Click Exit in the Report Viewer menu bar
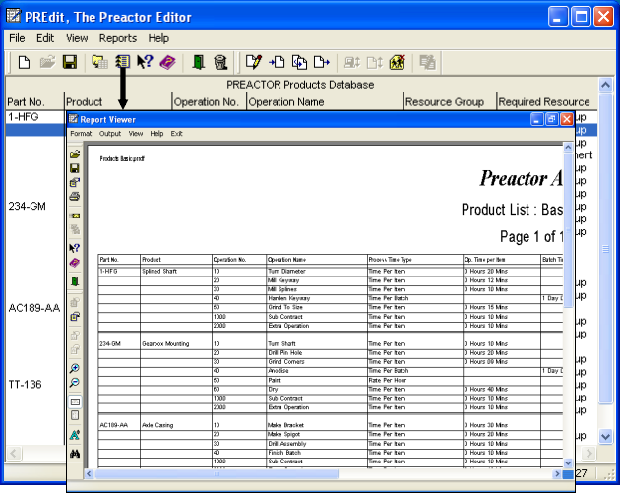Viewport: 620px width, 493px height. point(176,134)
